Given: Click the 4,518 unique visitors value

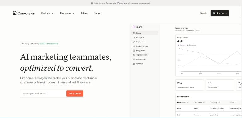Looking at the screenshot, I should [x=181, y=41].
